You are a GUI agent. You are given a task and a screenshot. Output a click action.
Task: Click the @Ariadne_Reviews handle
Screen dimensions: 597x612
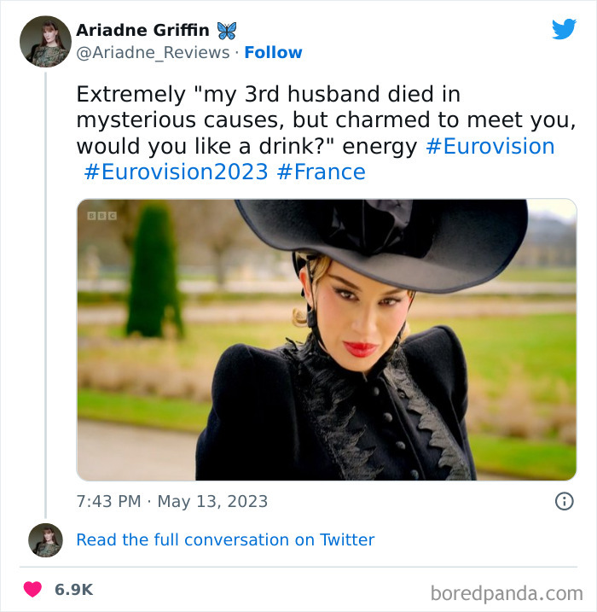coord(153,52)
